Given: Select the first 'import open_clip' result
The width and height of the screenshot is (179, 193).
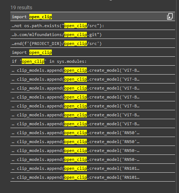Looking at the screenshot, I should (x=93, y=17).
